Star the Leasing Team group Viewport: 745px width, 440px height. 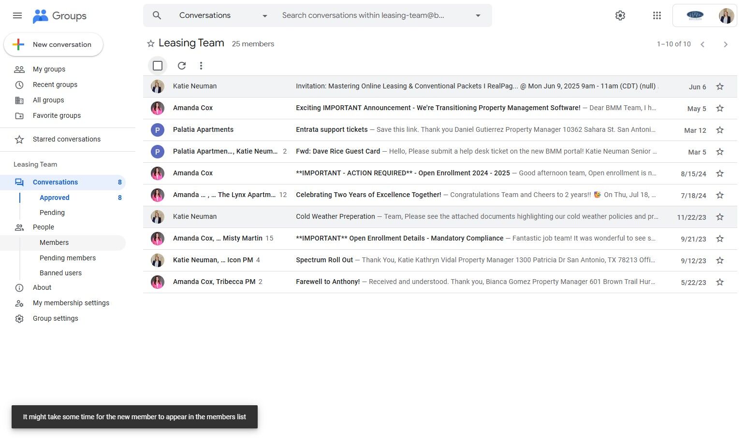point(151,44)
